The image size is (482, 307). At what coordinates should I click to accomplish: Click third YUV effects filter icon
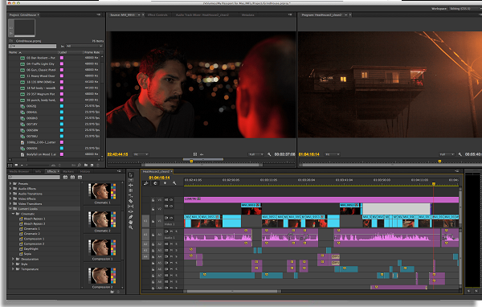[80, 177]
